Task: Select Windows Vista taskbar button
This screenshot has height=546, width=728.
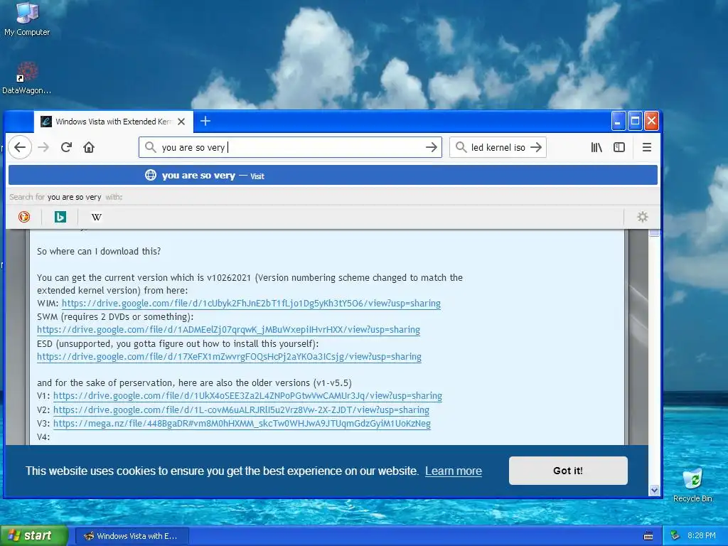Action: (132, 536)
